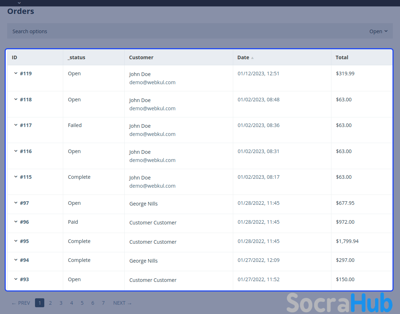400x314 pixels.
Task: Expand details chevron for order #117
Action: coord(16,125)
